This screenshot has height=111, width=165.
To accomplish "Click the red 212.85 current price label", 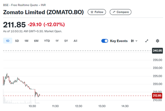I will (x=157, y=95).
